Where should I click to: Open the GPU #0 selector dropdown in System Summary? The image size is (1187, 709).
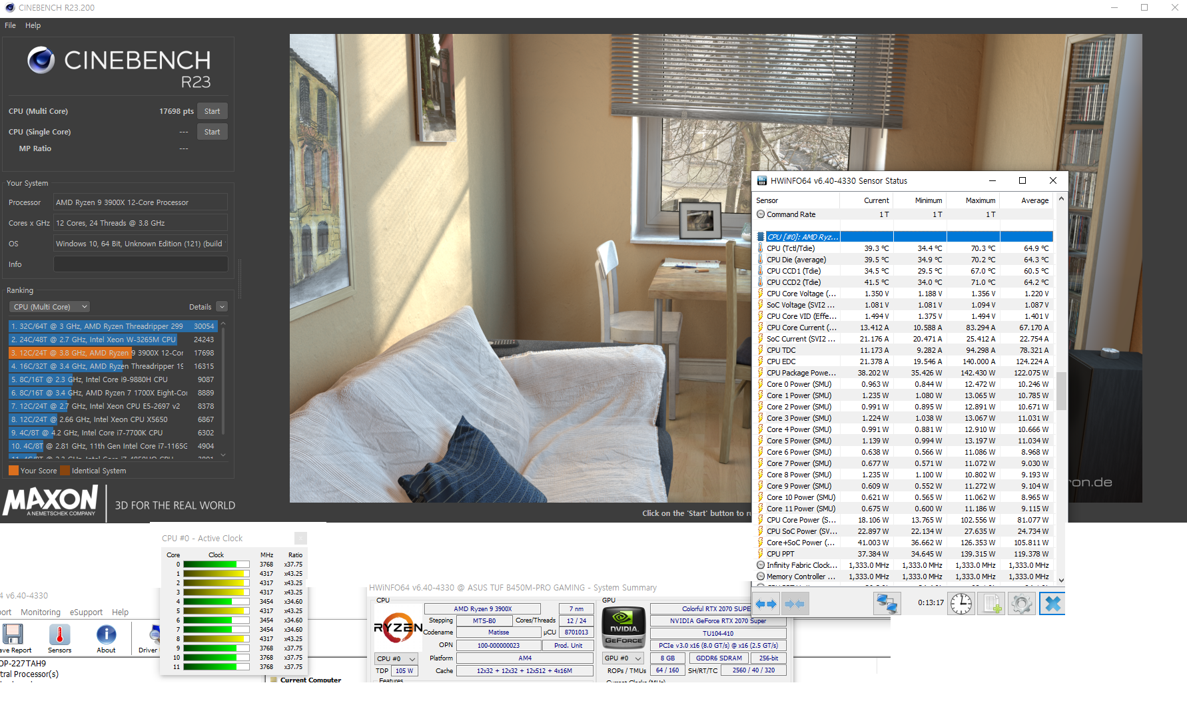point(623,658)
